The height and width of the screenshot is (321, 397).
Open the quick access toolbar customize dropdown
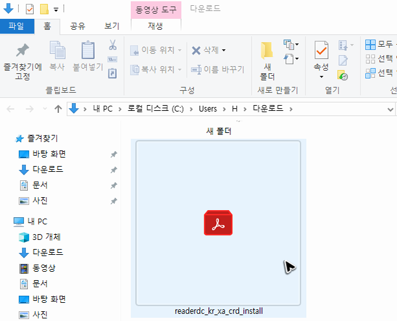(x=56, y=10)
